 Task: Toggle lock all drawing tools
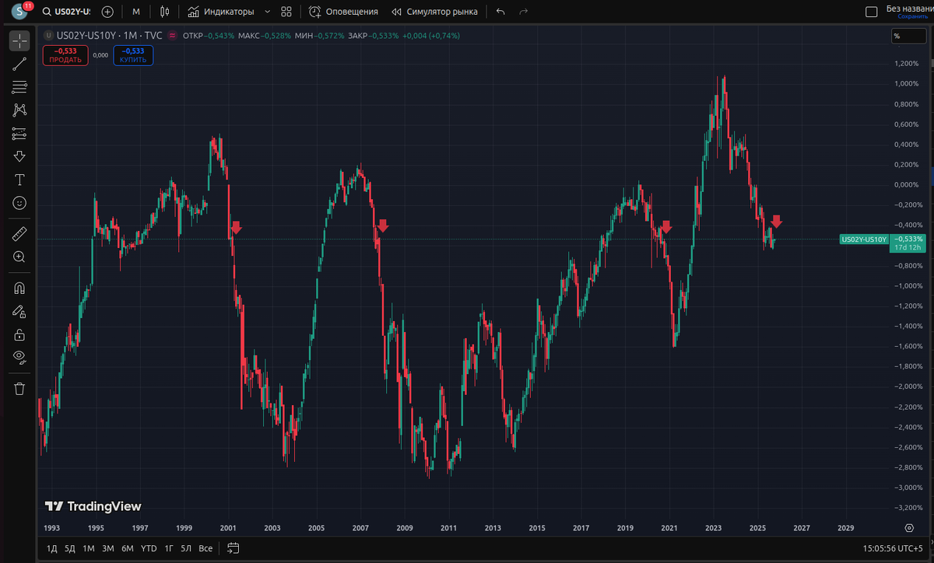click(x=19, y=334)
